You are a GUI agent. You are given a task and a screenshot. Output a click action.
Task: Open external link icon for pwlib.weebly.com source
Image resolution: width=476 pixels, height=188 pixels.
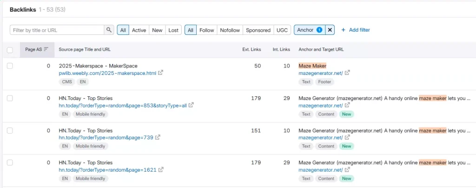[x=160, y=73]
